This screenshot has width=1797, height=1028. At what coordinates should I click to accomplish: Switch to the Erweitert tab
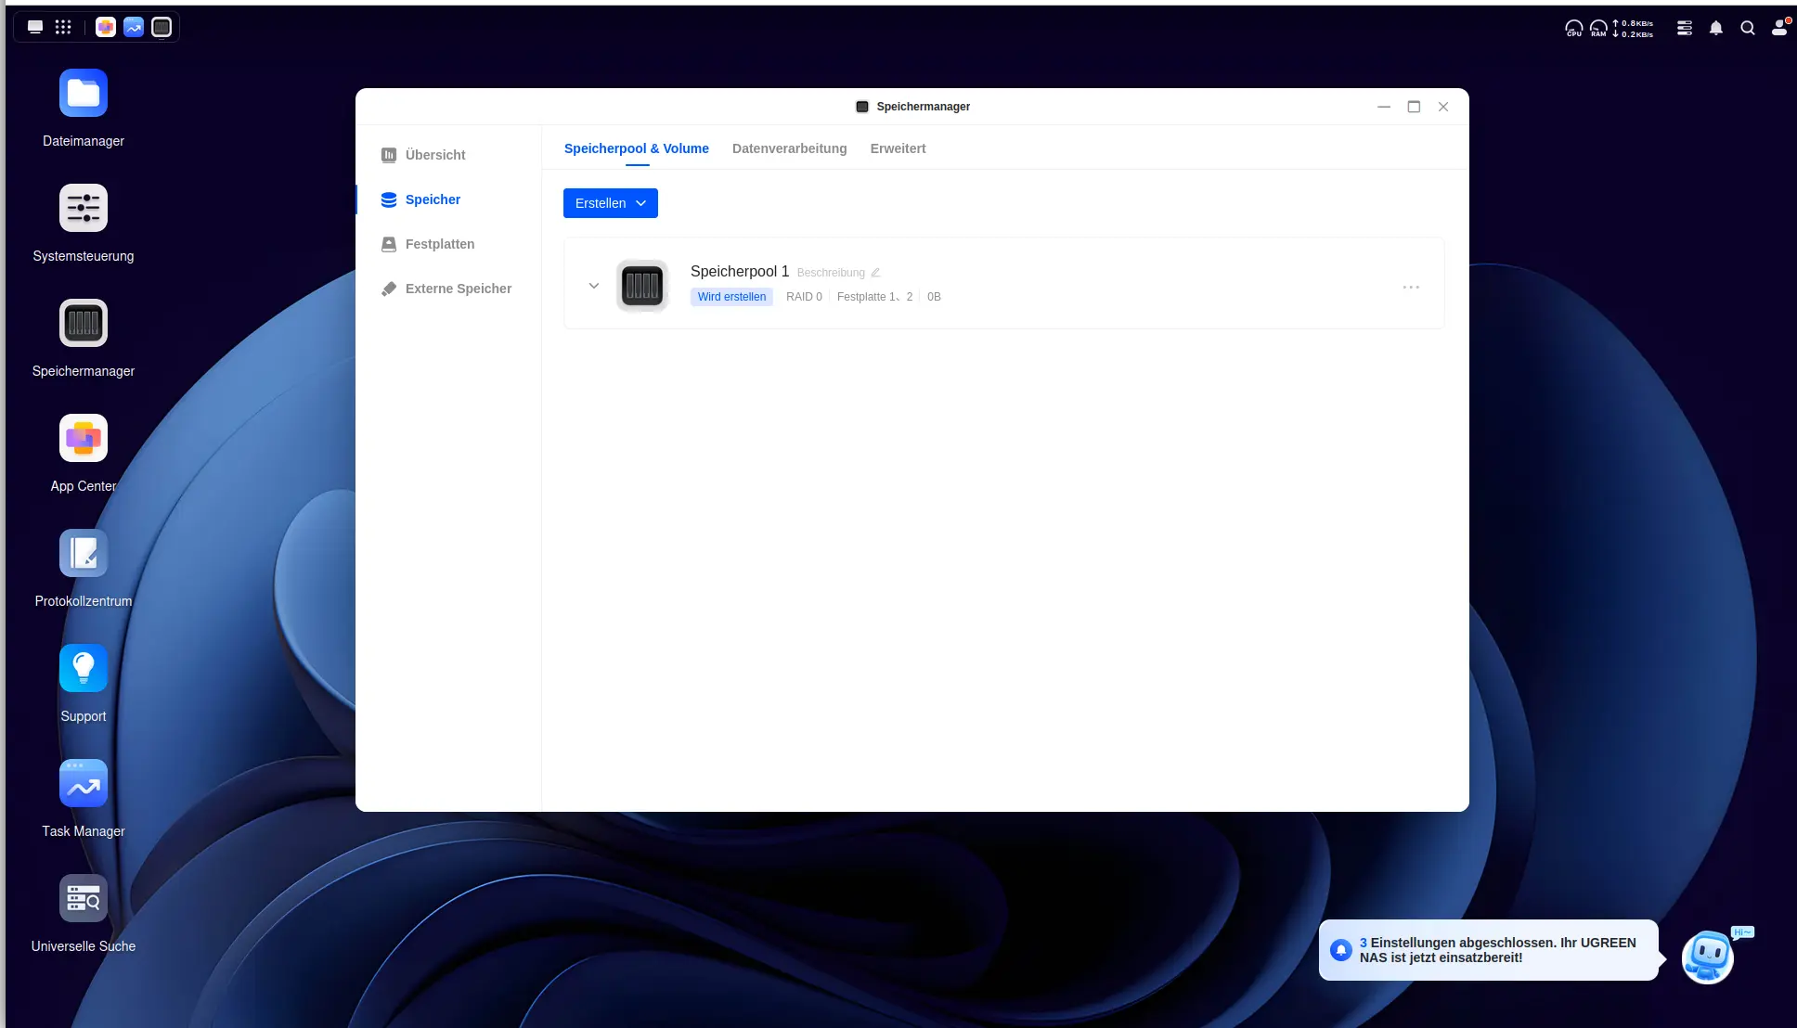898,148
